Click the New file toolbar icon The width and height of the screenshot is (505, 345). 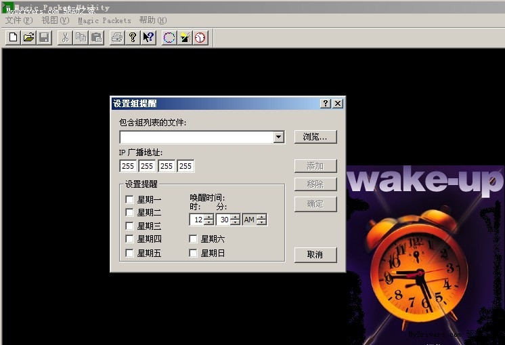click(x=13, y=38)
